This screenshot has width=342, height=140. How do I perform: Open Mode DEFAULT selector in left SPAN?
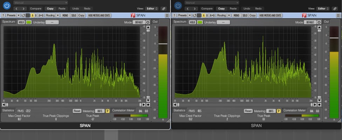click(x=139, y=22)
